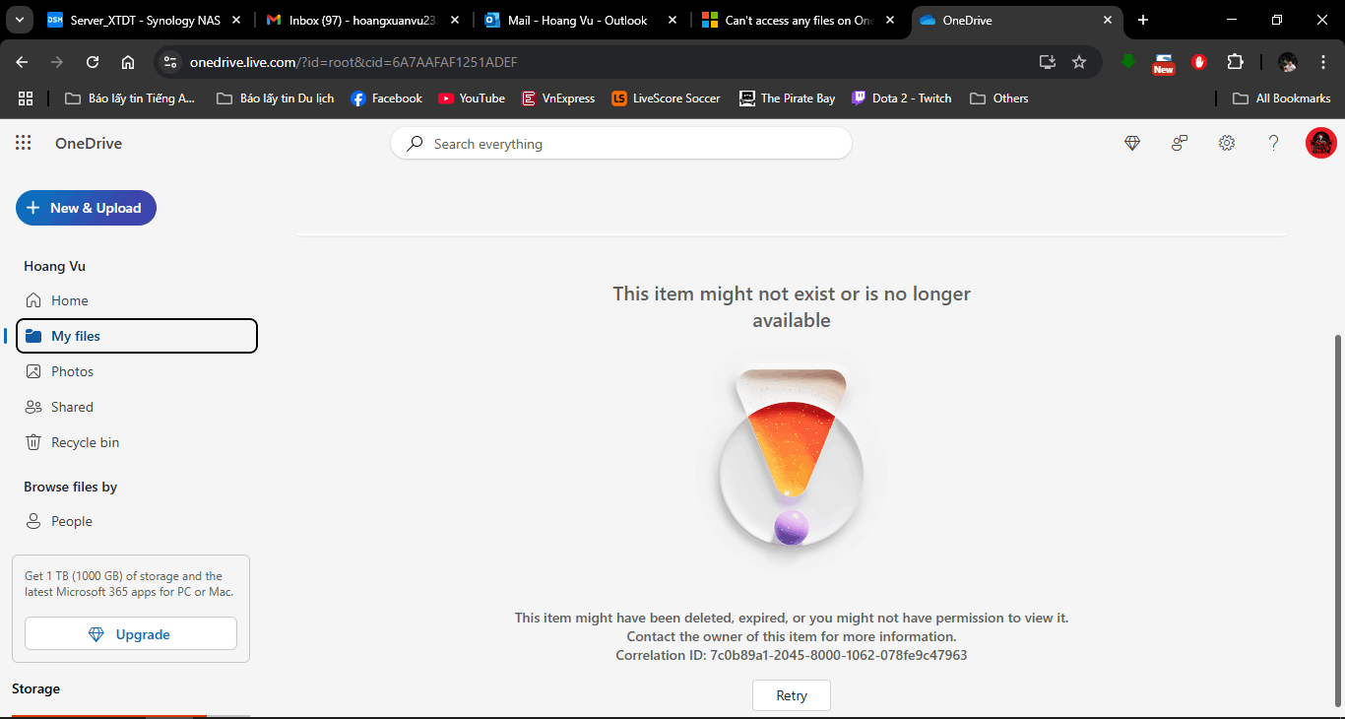The image size is (1345, 719).
Task: Close the Synology NAS tab
Action: [235, 20]
